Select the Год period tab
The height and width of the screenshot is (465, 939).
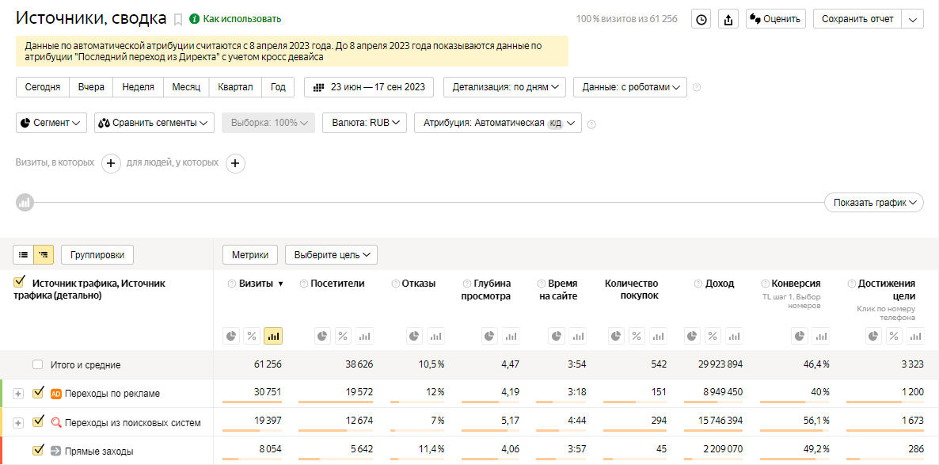(278, 87)
